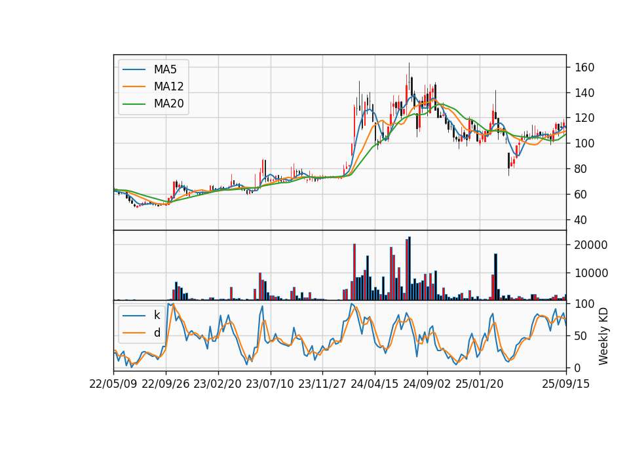
Task: Click the orange MA12 legend line sample
Action: tap(134, 86)
